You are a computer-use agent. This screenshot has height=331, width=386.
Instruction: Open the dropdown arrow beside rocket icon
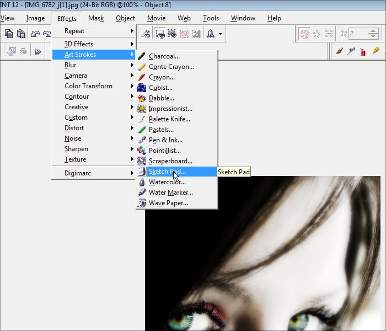(x=221, y=34)
